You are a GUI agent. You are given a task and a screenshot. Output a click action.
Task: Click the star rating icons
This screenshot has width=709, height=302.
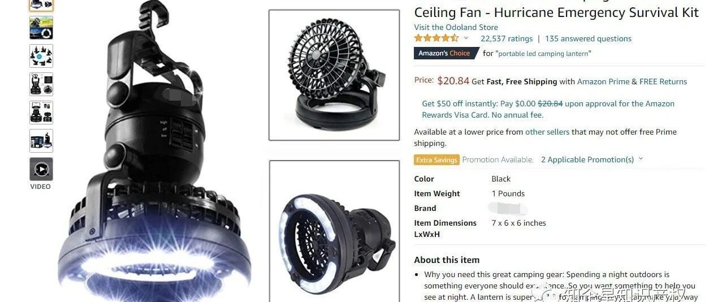(436, 38)
